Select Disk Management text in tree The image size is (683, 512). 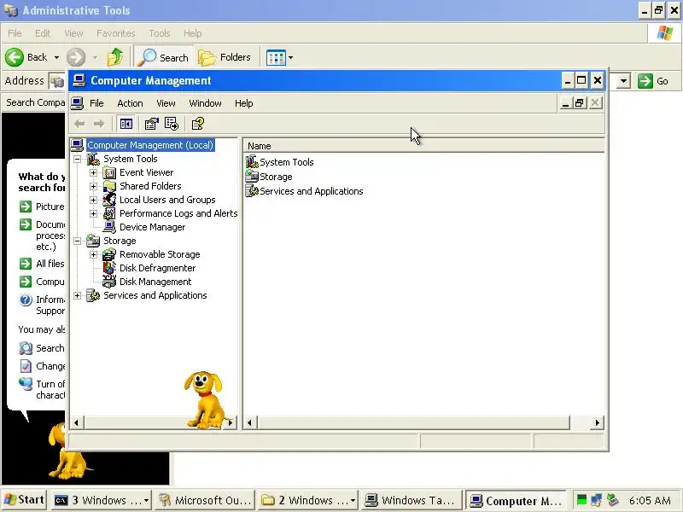point(155,282)
